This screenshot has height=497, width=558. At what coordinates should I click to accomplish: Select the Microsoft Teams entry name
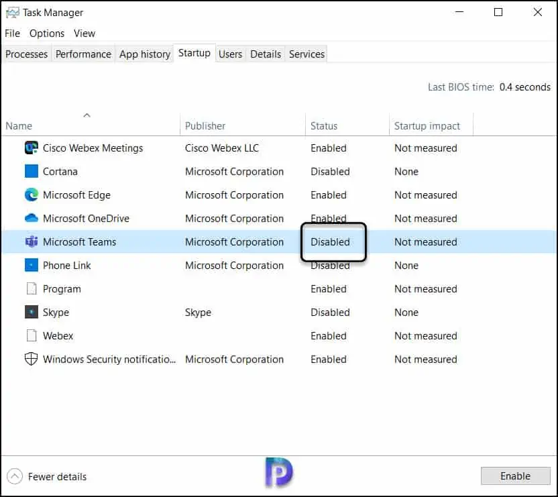pyautogui.click(x=79, y=241)
